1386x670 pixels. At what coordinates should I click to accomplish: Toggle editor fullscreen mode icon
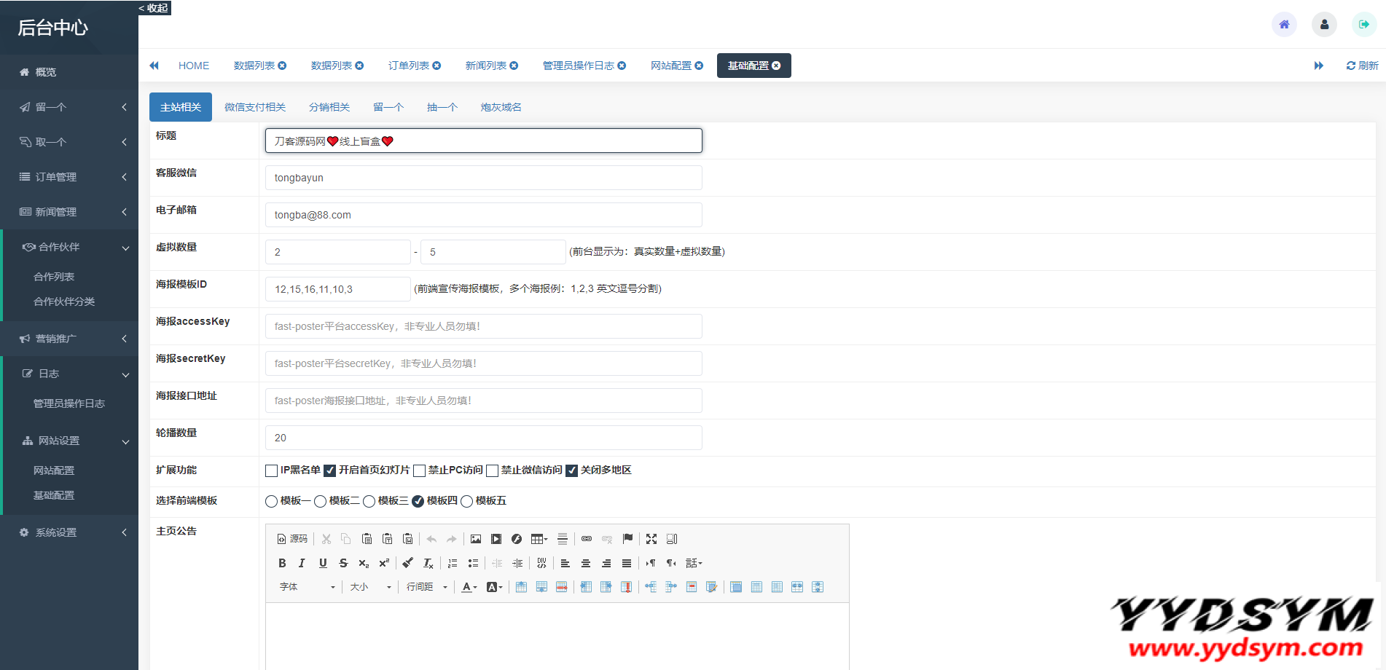(651, 539)
